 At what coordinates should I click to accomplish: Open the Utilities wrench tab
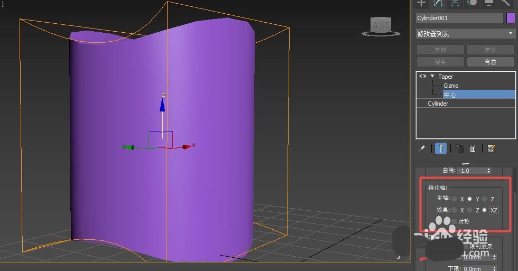(506, 3)
